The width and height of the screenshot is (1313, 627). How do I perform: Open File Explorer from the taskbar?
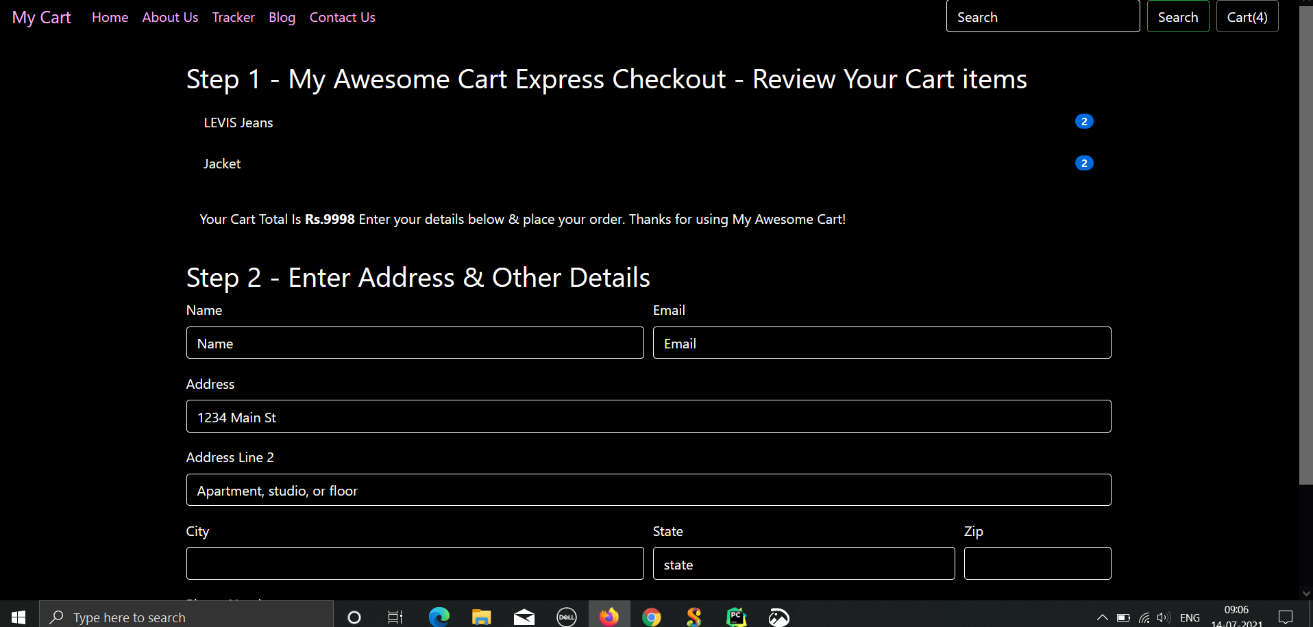pos(481,615)
